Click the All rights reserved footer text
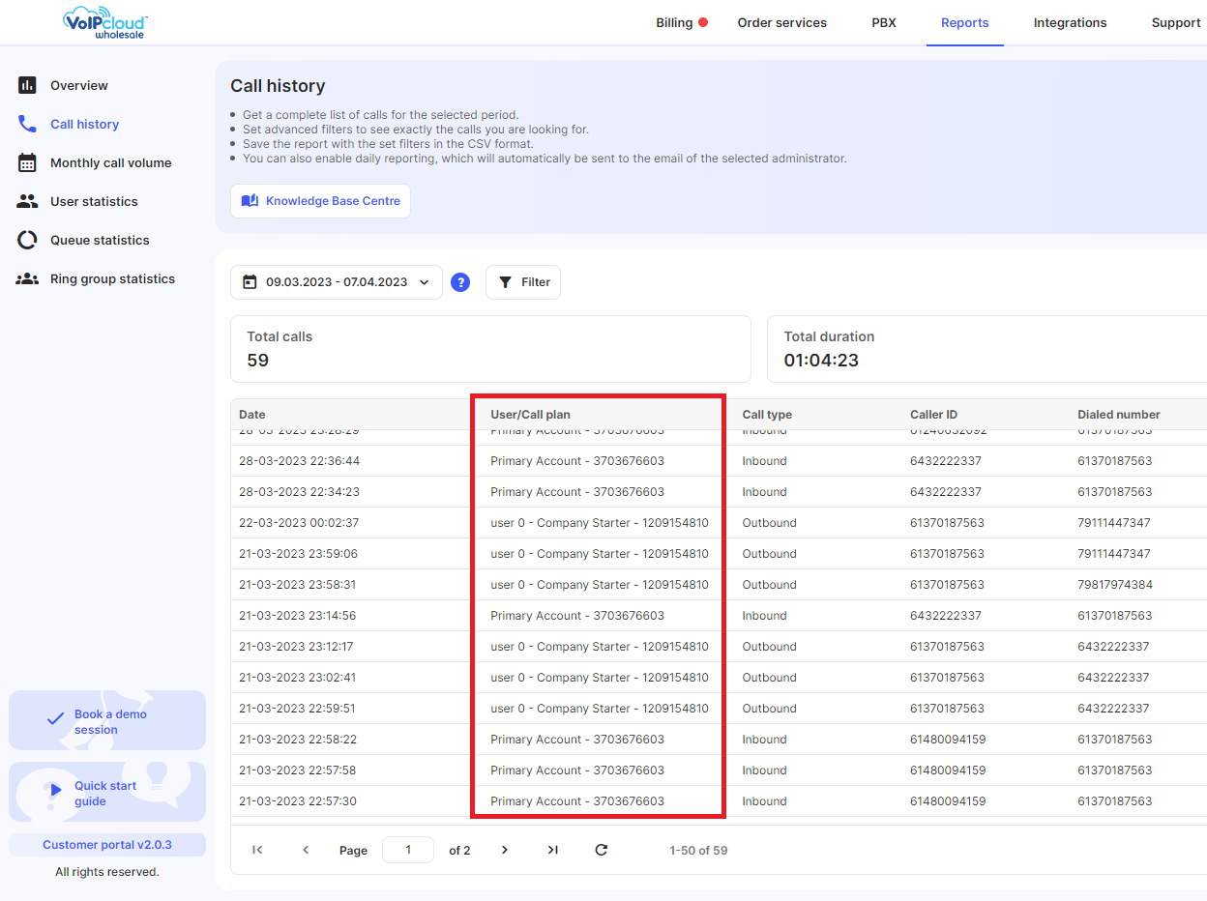 point(107,872)
